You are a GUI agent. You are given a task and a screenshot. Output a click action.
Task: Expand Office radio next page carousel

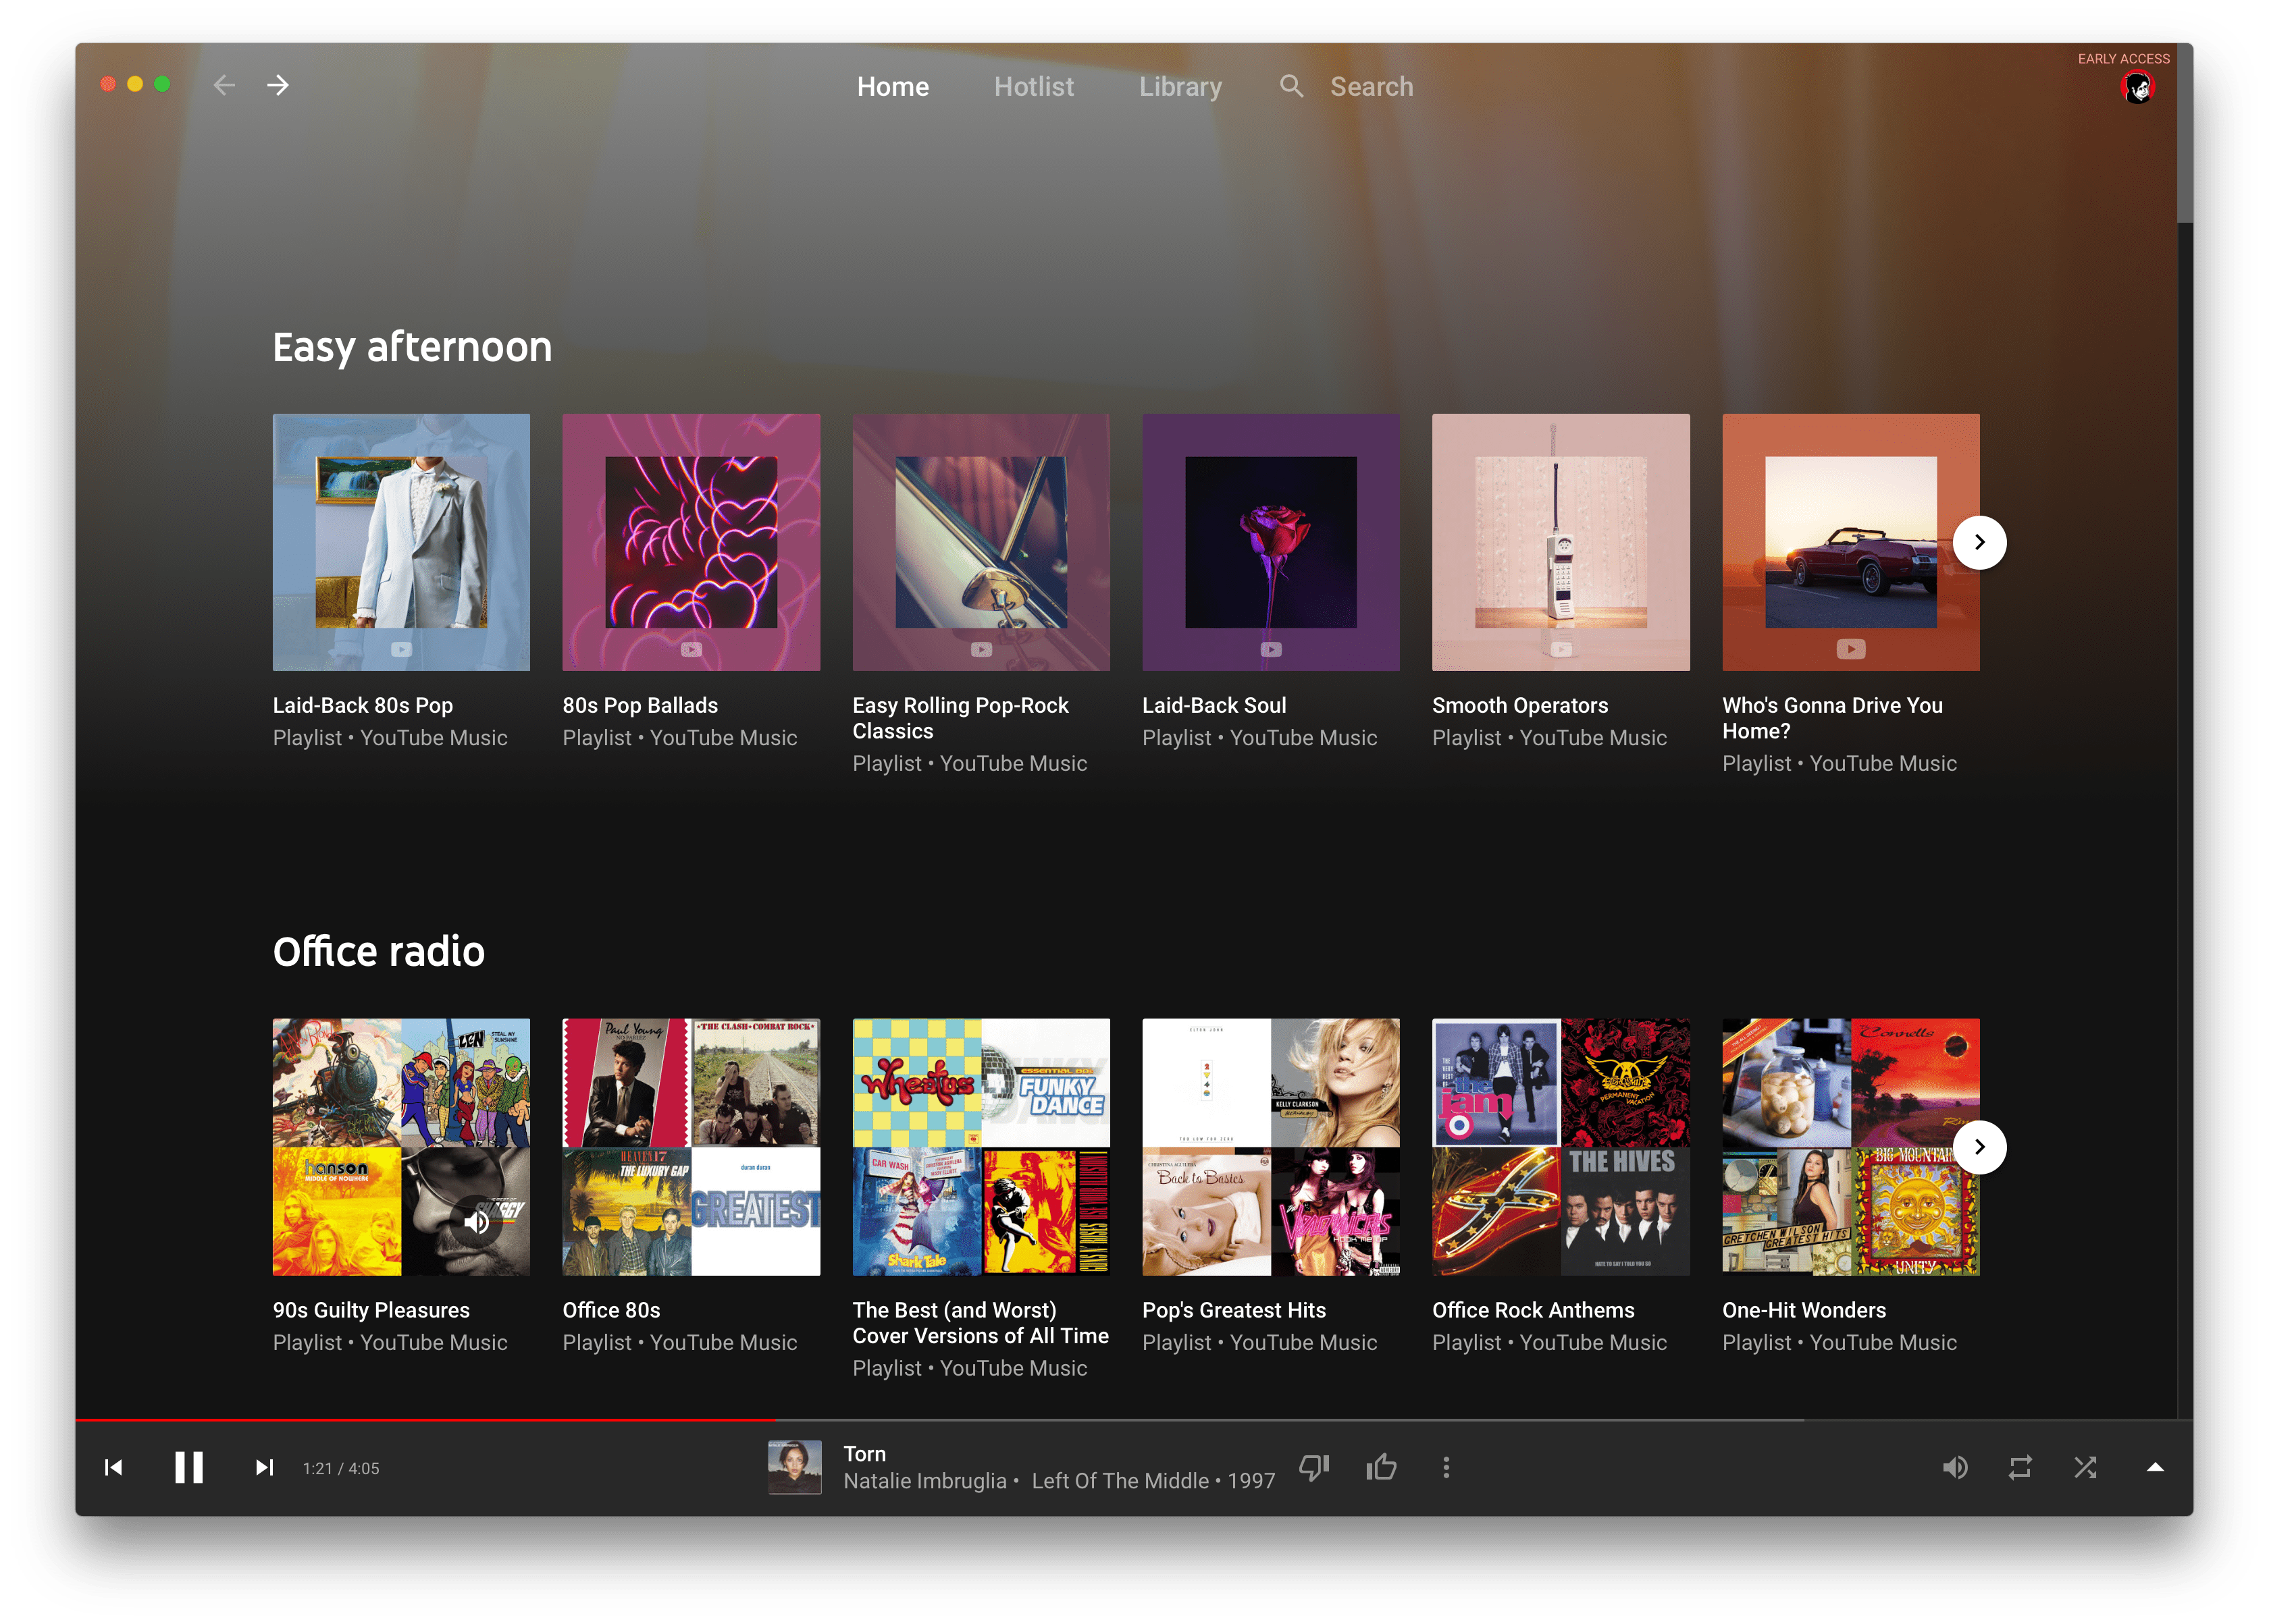(1981, 1146)
